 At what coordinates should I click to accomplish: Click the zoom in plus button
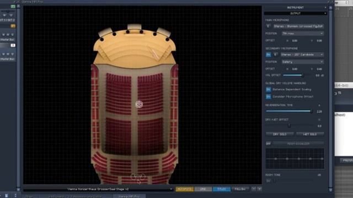tap(259, 189)
